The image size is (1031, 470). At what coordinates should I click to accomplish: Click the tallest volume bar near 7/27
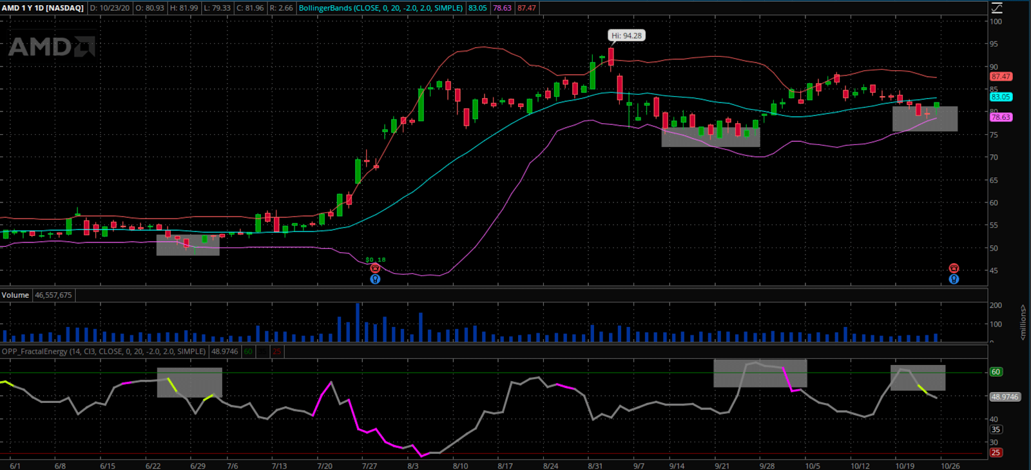point(358,322)
